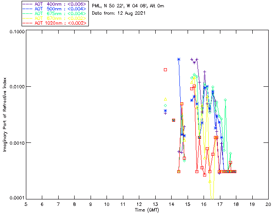Click the blue asterisk peak marker near 14.5 hours
Screen dimensions: 276x221
tap(179, 59)
